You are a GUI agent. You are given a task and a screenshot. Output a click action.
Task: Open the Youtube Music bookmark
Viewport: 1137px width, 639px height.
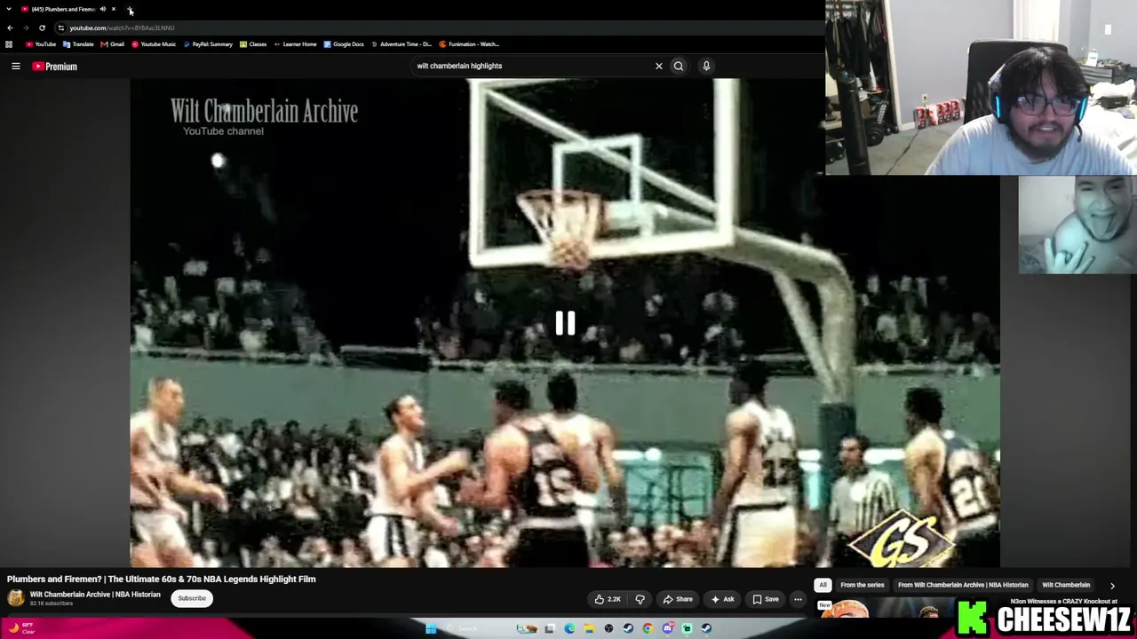[154, 44]
